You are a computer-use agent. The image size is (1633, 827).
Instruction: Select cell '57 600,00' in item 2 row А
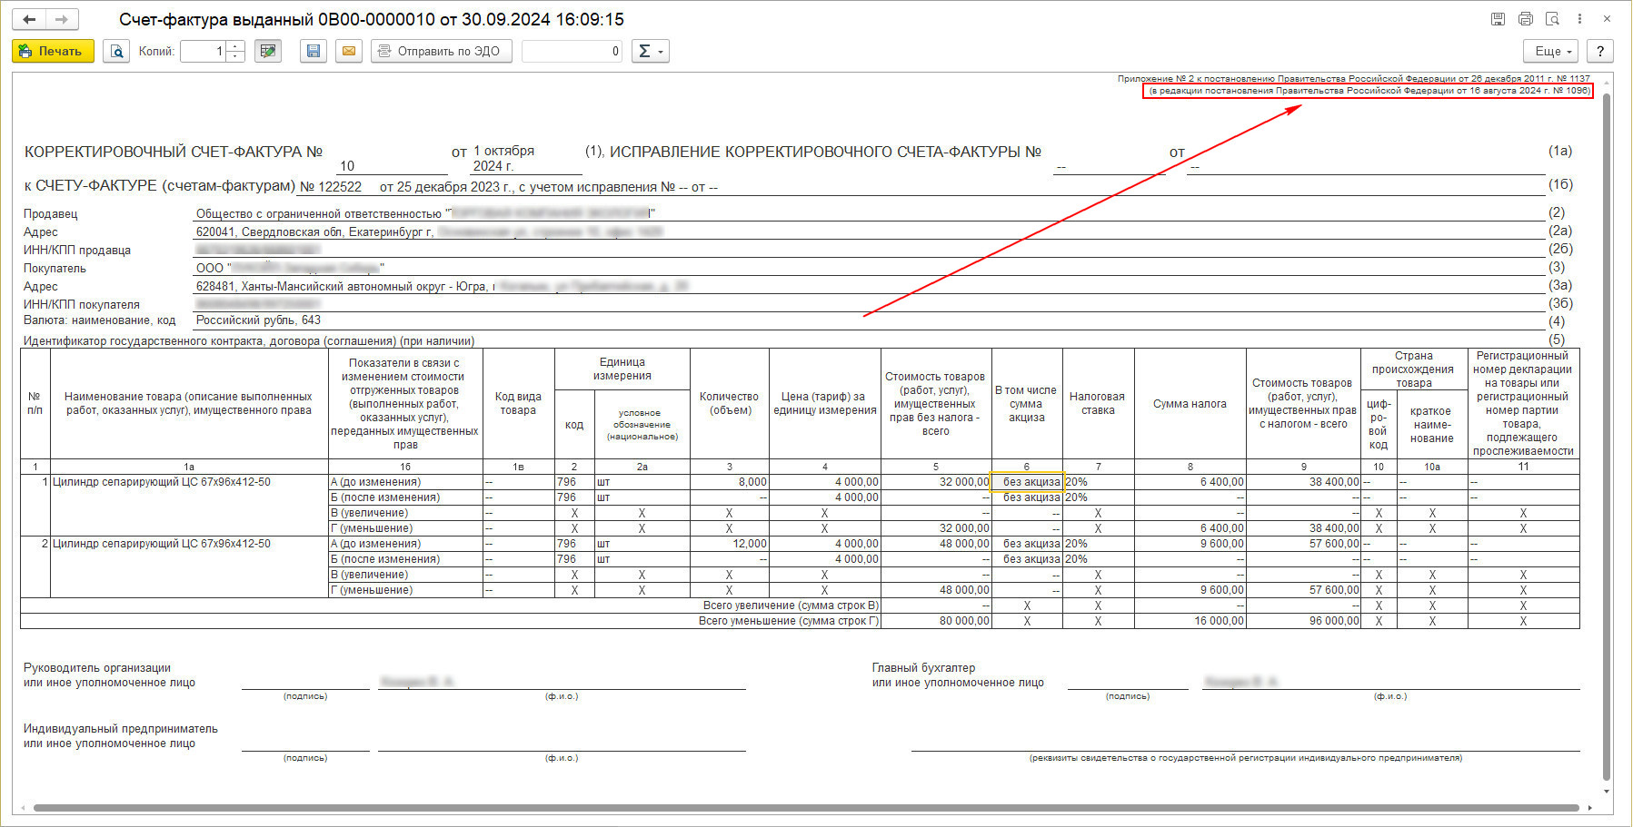pos(1303,544)
